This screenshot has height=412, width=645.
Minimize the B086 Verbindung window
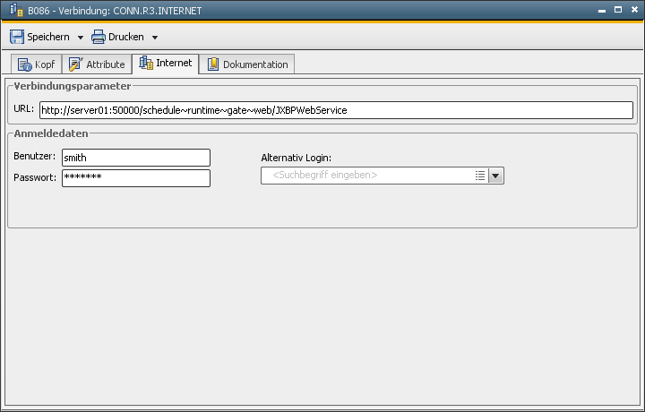[602, 10]
